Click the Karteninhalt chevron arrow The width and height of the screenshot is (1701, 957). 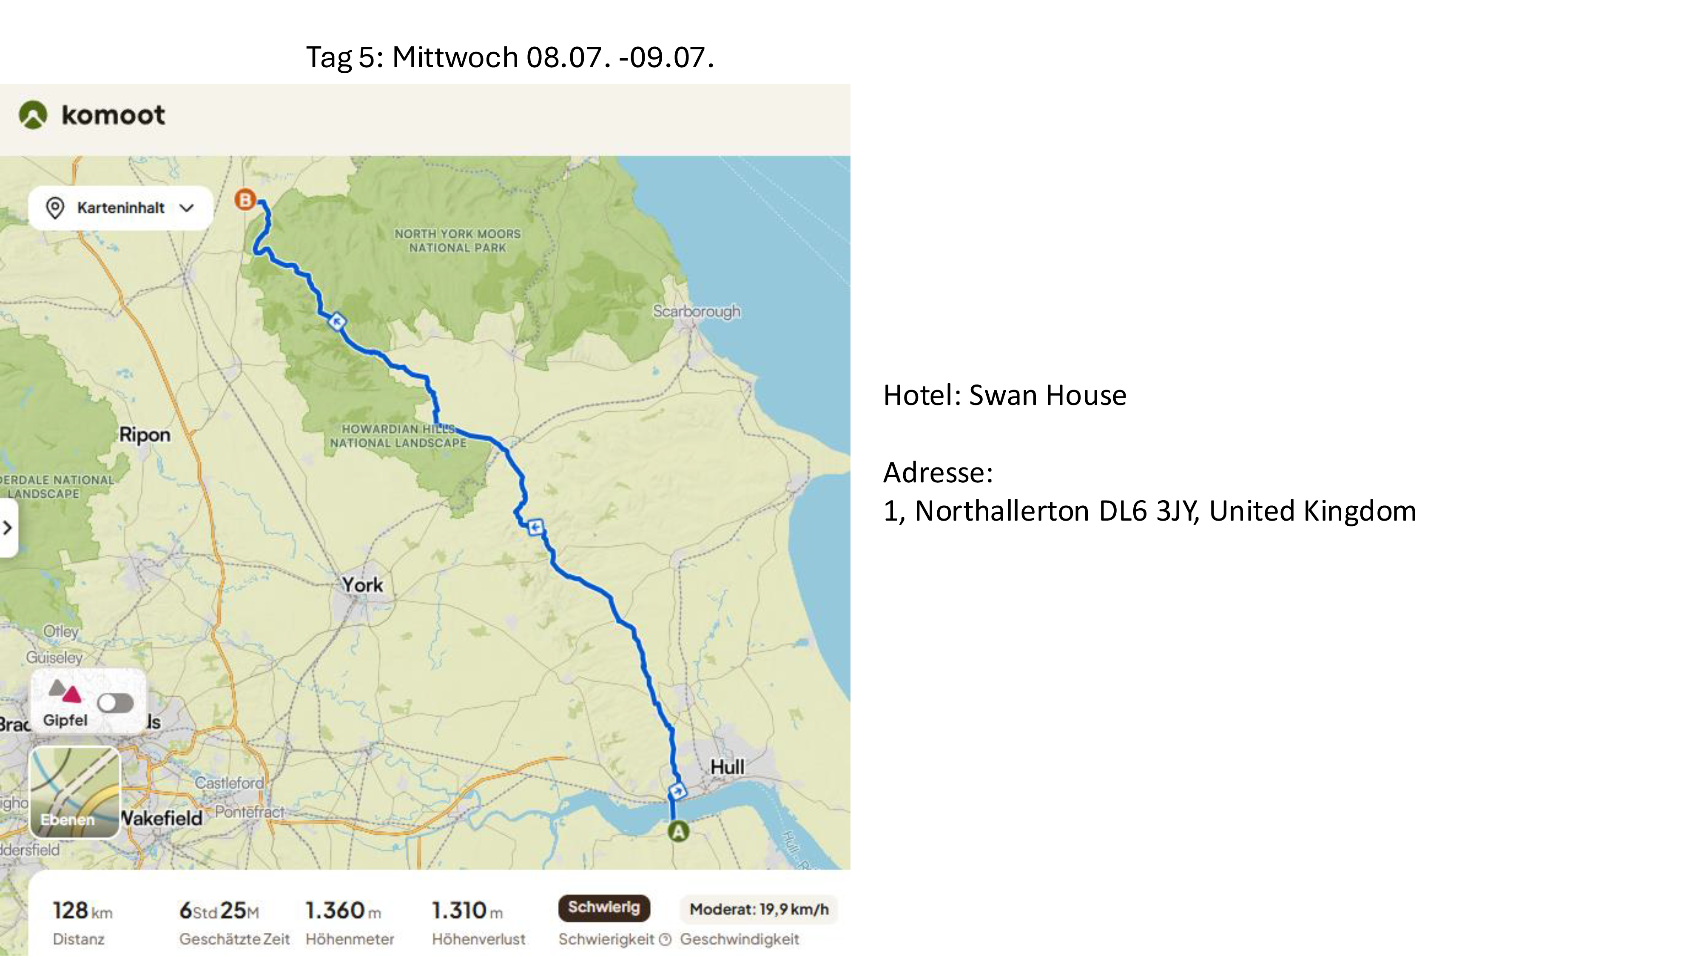(187, 208)
